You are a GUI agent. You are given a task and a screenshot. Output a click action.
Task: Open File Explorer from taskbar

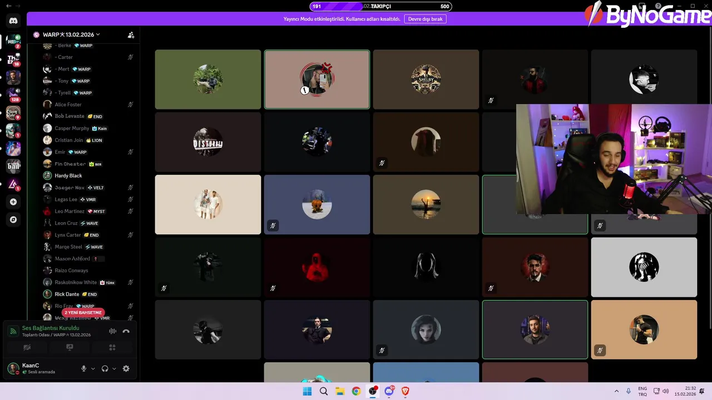(x=340, y=391)
